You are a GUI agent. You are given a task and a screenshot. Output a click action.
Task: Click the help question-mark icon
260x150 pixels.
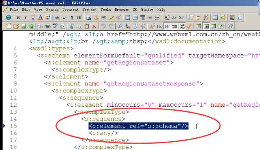tap(230, 26)
